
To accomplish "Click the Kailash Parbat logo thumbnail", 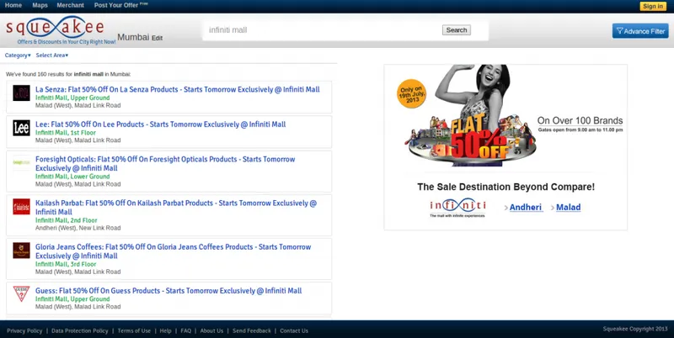I will click(21, 207).
